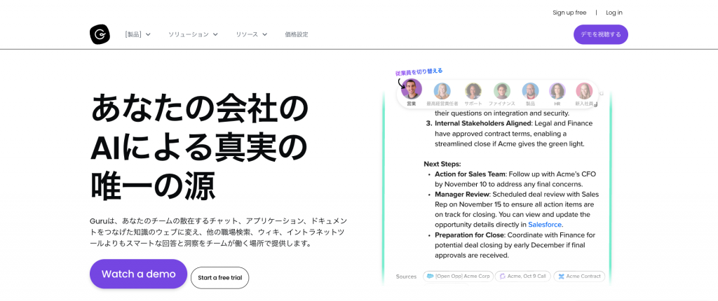718x301 pixels.
Task: Select the HR persona avatar
Action: [557, 91]
